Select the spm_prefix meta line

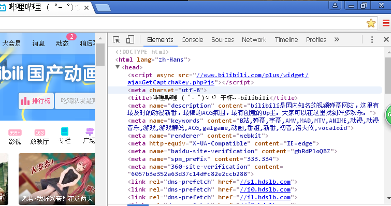[203, 159]
